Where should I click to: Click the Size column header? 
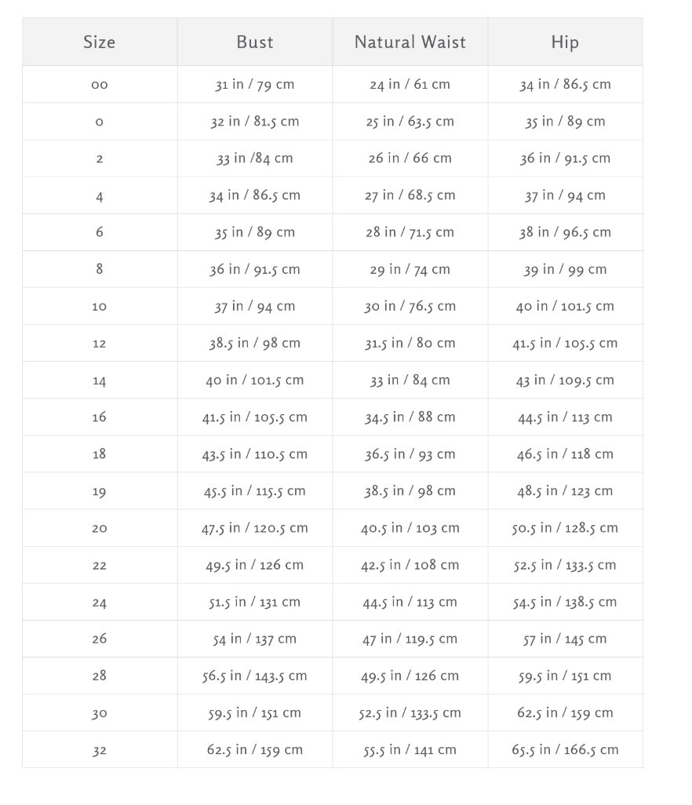point(100,42)
